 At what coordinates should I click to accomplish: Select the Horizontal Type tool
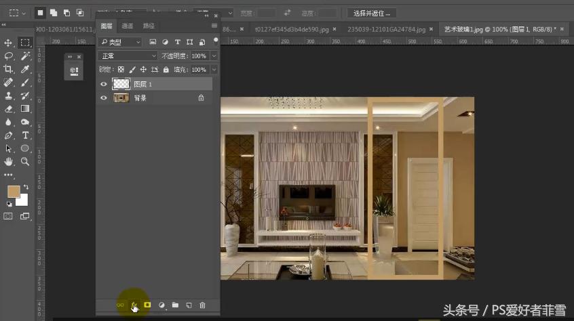coord(25,135)
